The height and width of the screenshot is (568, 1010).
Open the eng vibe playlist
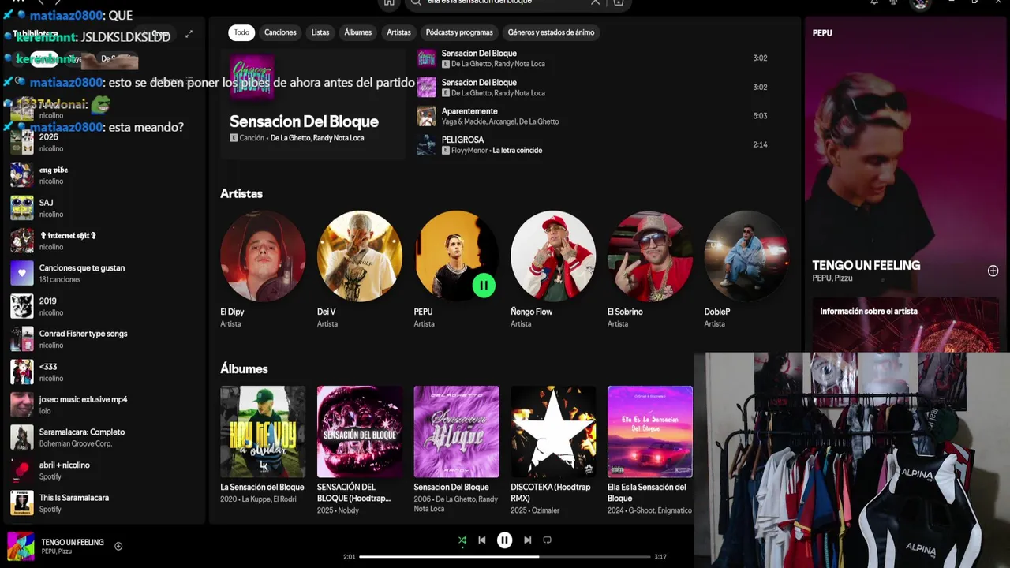104,175
